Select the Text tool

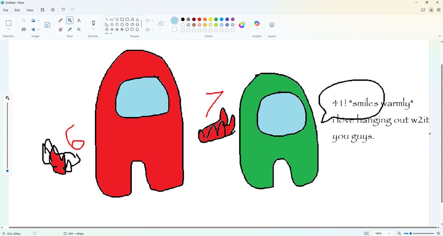point(79,21)
